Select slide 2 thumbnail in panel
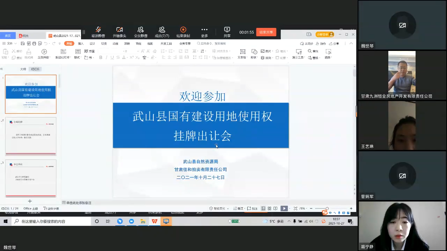 [x=31, y=136]
